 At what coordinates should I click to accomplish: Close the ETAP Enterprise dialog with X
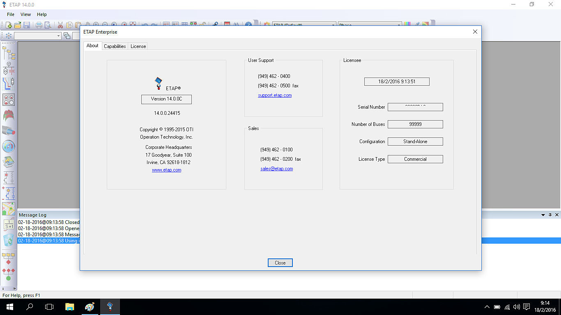[x=475, y=32]
